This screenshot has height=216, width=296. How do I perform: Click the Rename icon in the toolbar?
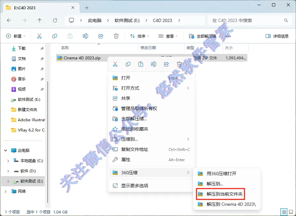85,36
